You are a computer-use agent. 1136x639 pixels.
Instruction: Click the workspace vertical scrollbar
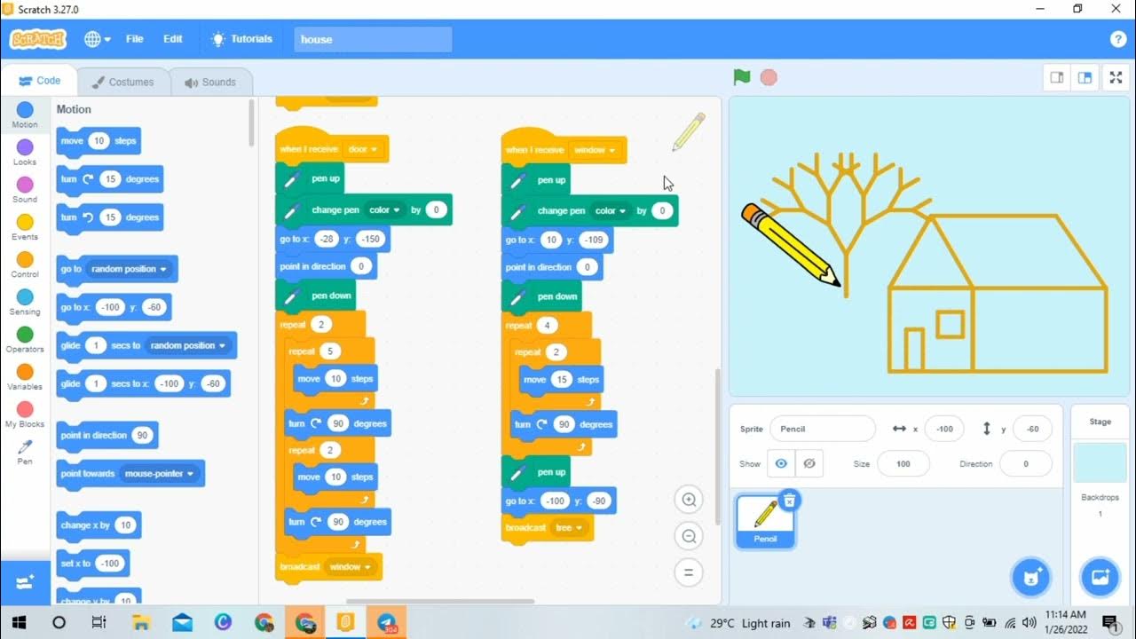pos(718,446)
